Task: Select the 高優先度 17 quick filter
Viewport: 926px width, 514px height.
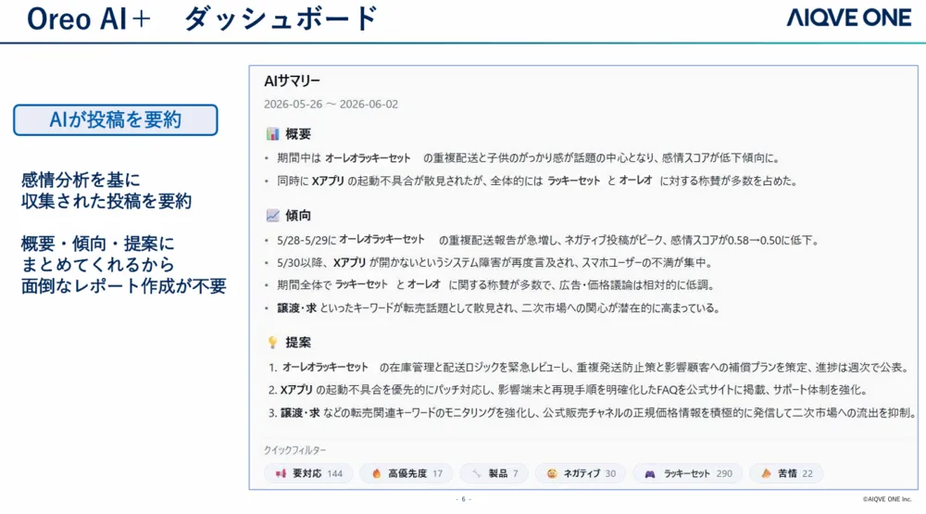Action: tap(407, 473)
